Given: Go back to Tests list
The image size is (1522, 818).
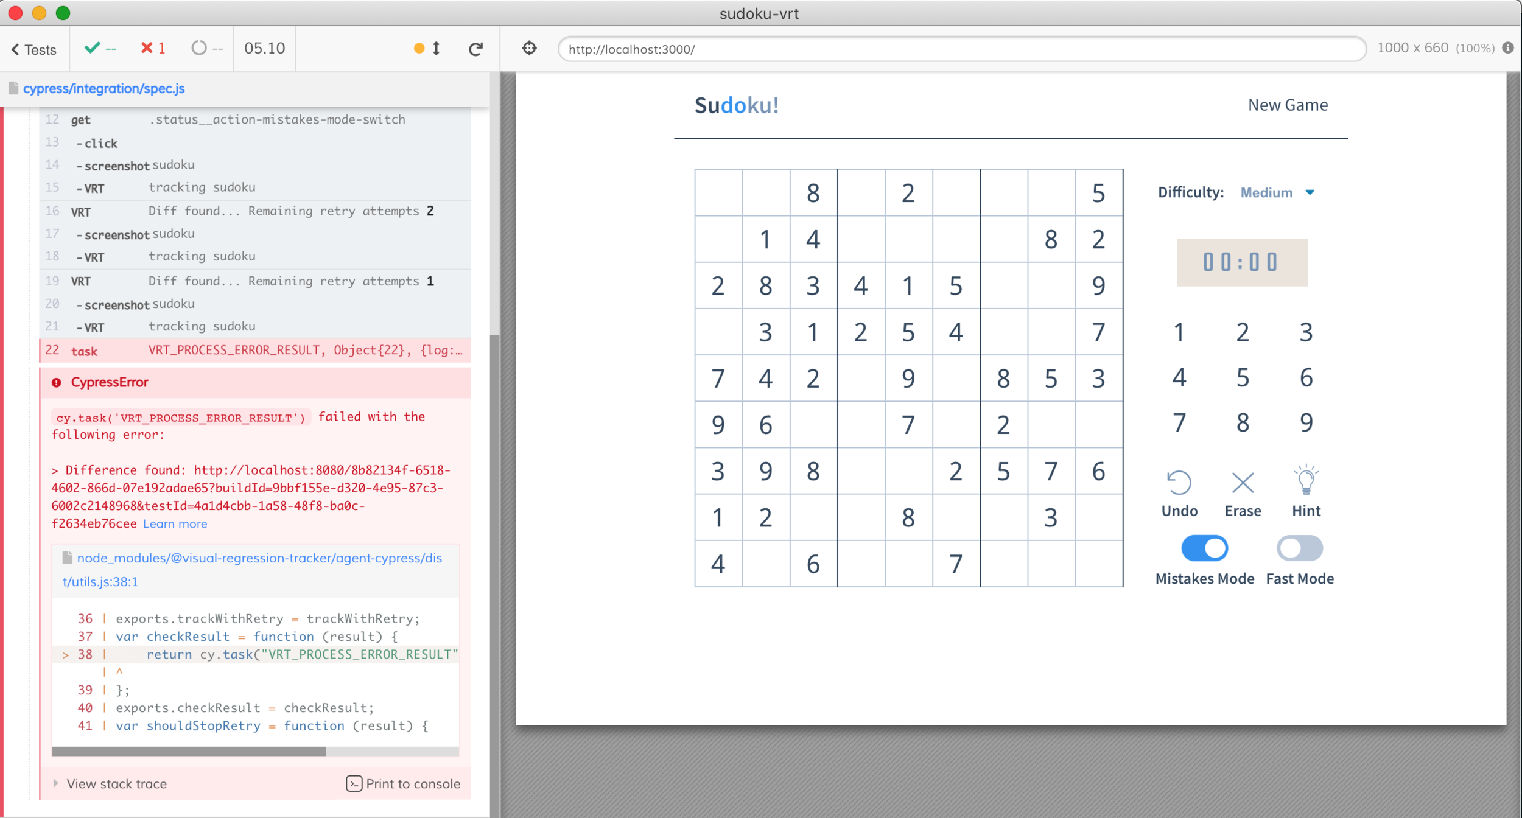Looking at the screenshot, I should (x=34, y=49).
